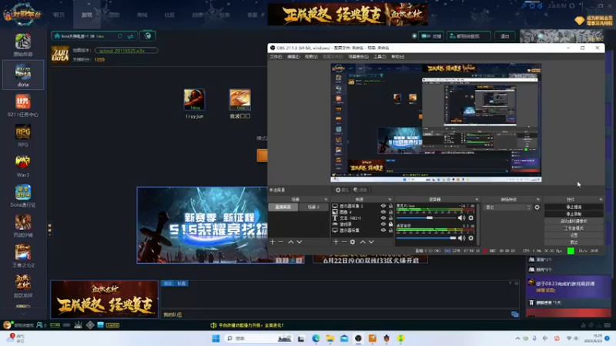The height and width of the screenshot is (346, 616).
Task: Start the virtual camera in OBS controls
Action: [574, 221]
